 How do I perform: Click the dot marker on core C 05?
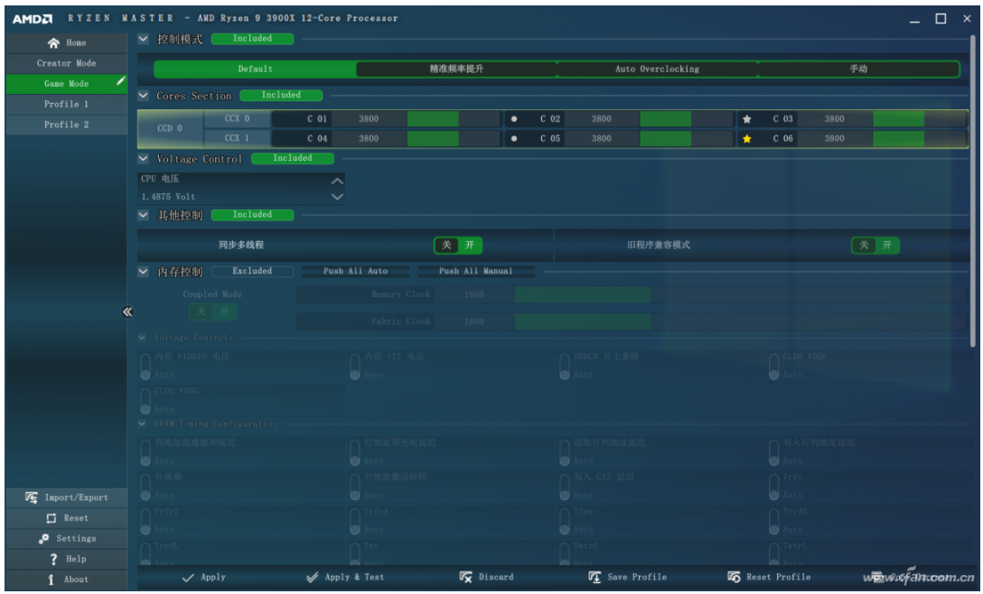pyautogui.click(x=514, y=138)
